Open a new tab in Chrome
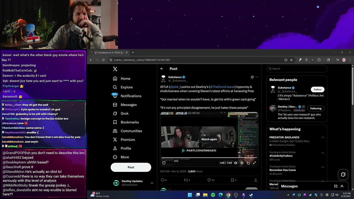354x199 pixels. [x=133, y=53]
